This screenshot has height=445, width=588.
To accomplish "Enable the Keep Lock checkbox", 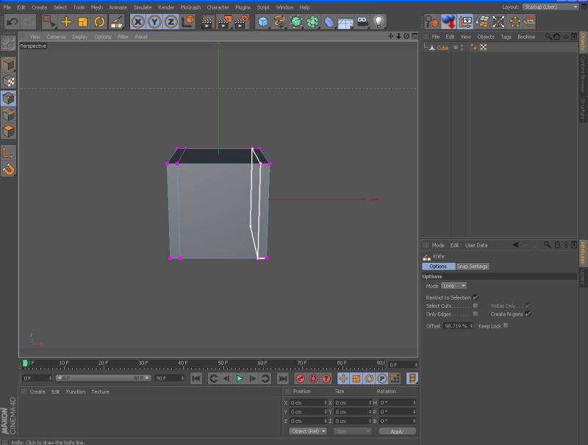I will coord(506,325).
